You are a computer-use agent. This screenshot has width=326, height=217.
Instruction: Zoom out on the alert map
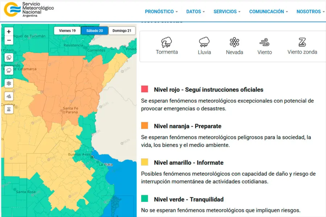[9, 40]
